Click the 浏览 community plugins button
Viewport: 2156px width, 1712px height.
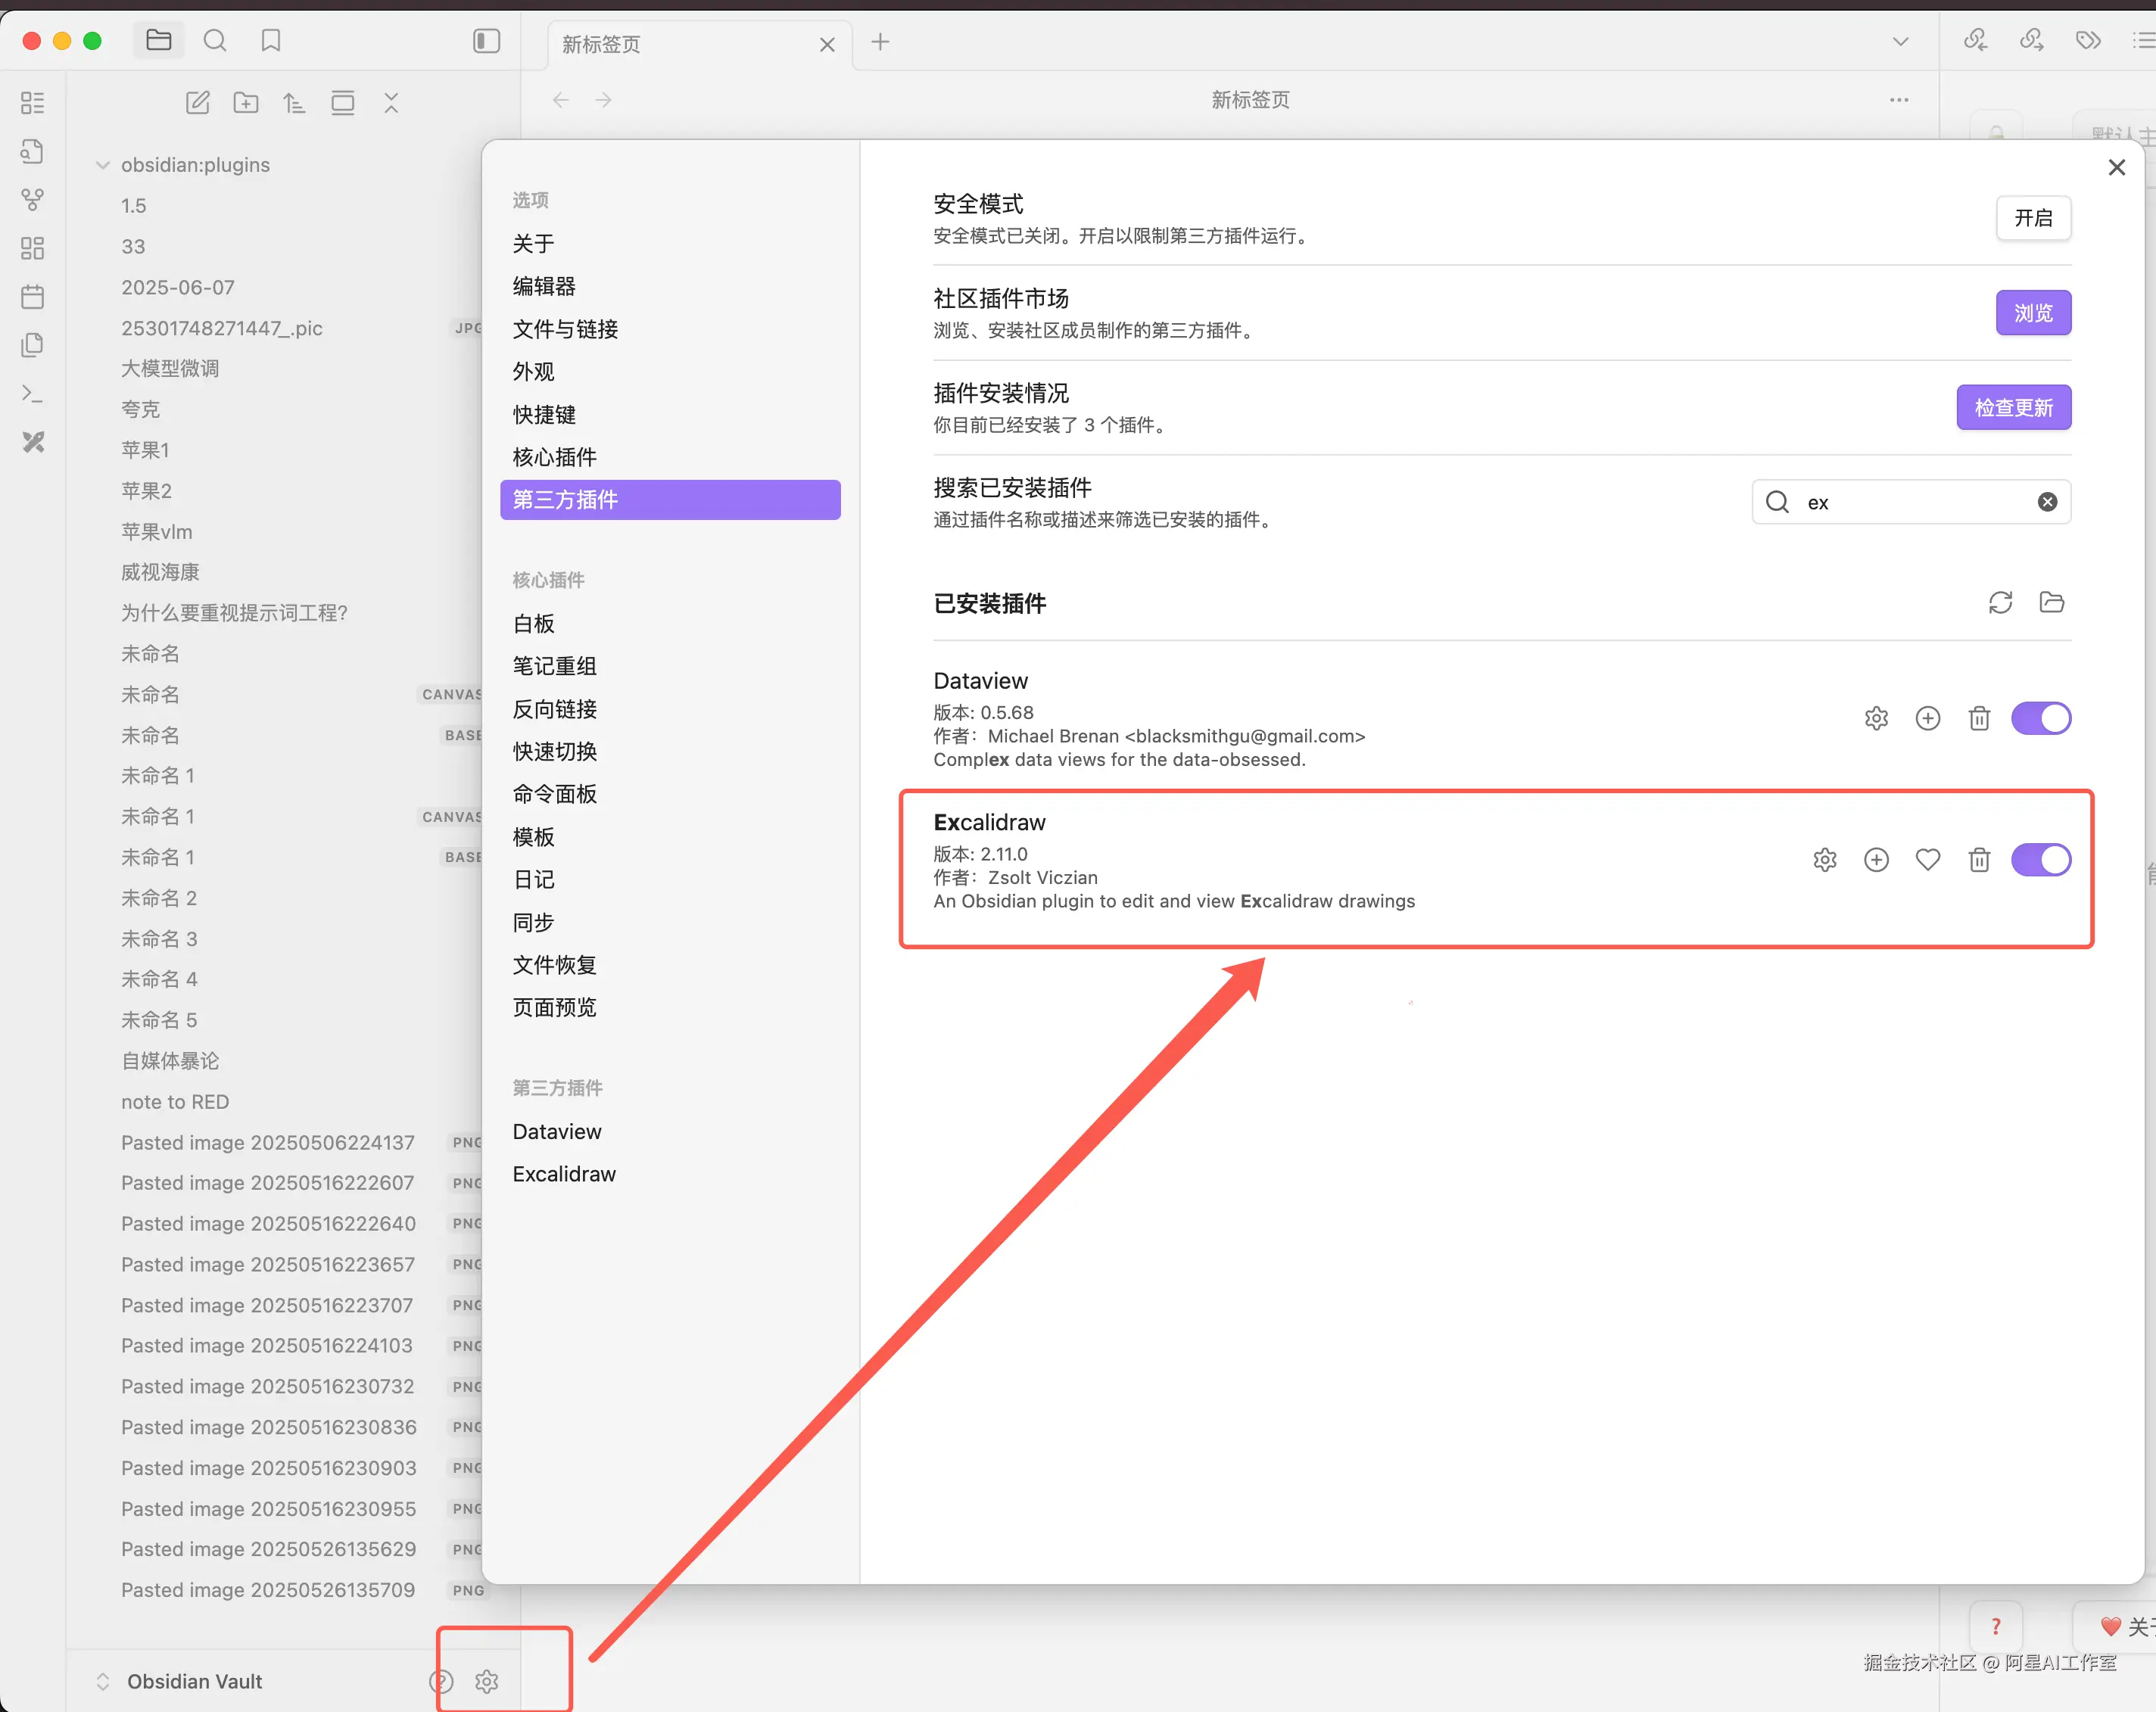tap(2032, 313)
